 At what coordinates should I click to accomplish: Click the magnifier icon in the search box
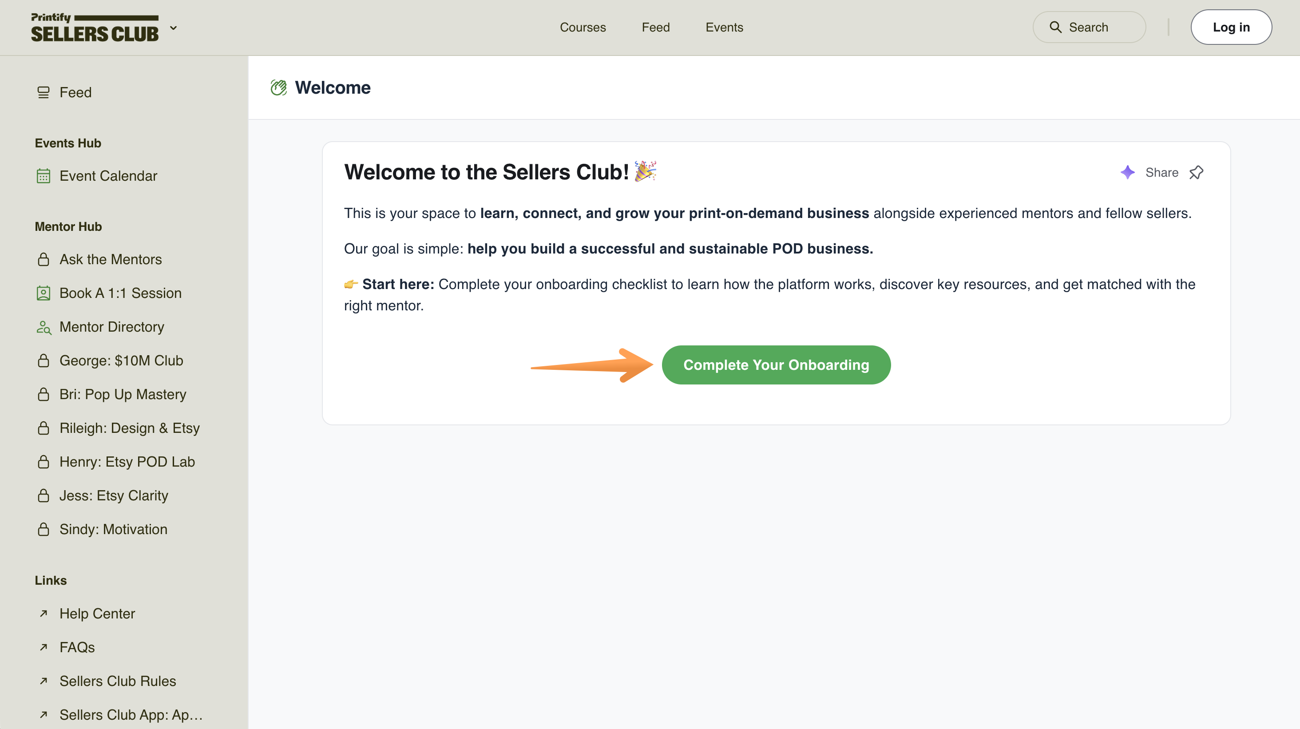coord(1055,27)
